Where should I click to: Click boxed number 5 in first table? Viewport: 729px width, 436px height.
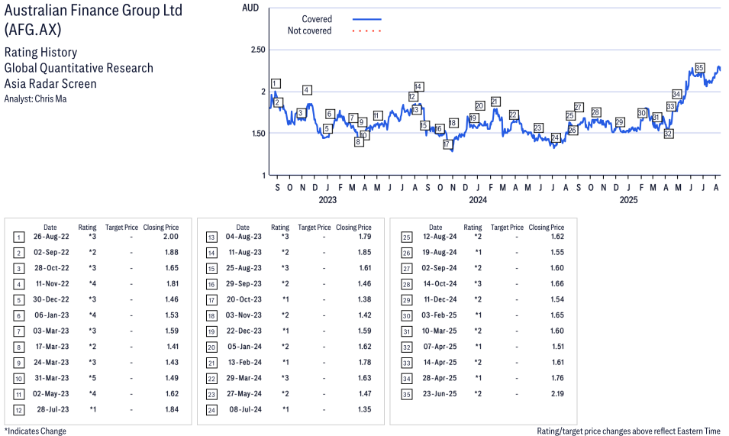point(18,300)
